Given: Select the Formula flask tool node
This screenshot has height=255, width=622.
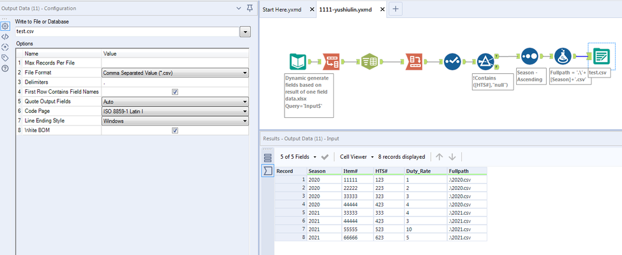Looking at the screenshot, I should point(562,56).
